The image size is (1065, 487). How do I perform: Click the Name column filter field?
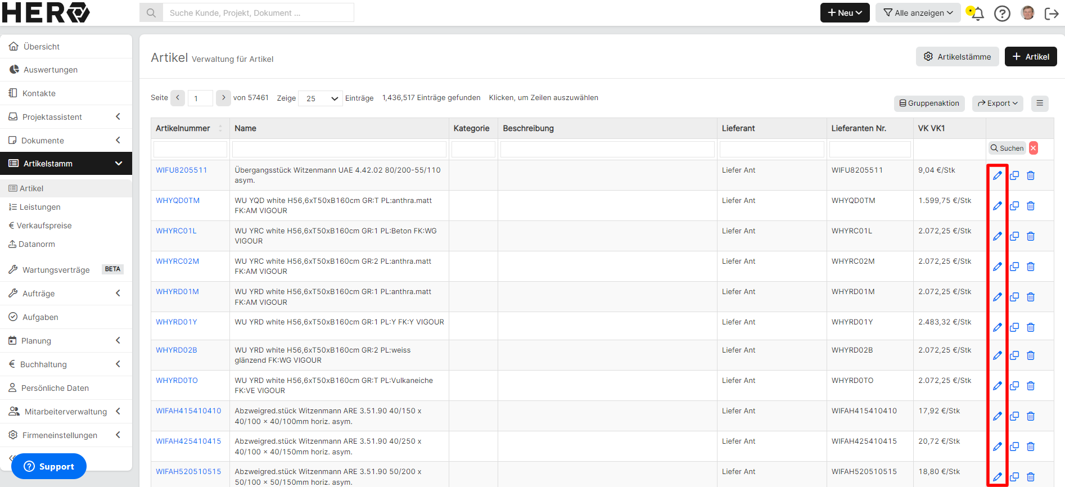click(339, 149)
